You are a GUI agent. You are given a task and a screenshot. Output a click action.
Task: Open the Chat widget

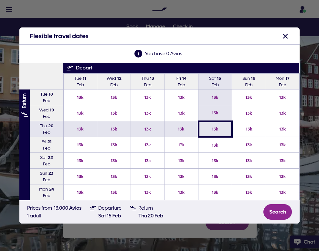point(304,242)
